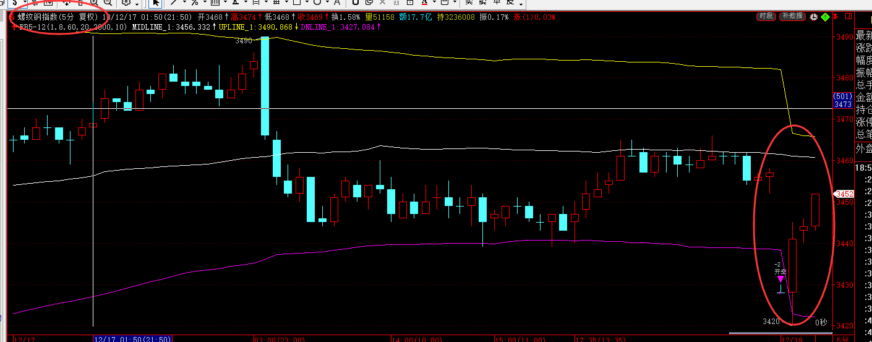Toggle the magnet snap icon

click(x=356, y=2)
